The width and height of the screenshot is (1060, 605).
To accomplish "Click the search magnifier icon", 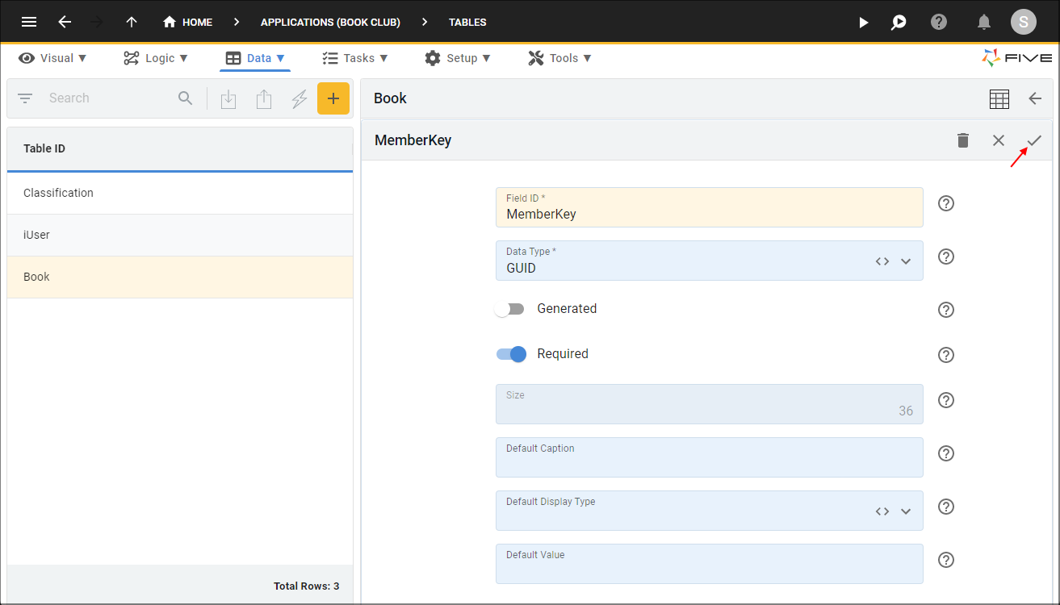I will (186, 98).
